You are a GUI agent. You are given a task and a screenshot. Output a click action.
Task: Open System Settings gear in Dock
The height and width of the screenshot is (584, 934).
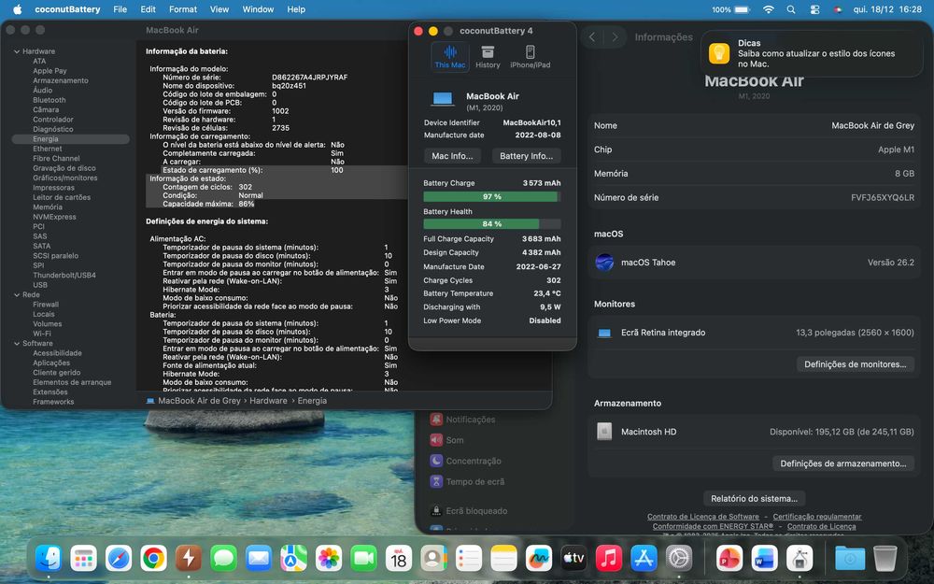coord(679,559)
